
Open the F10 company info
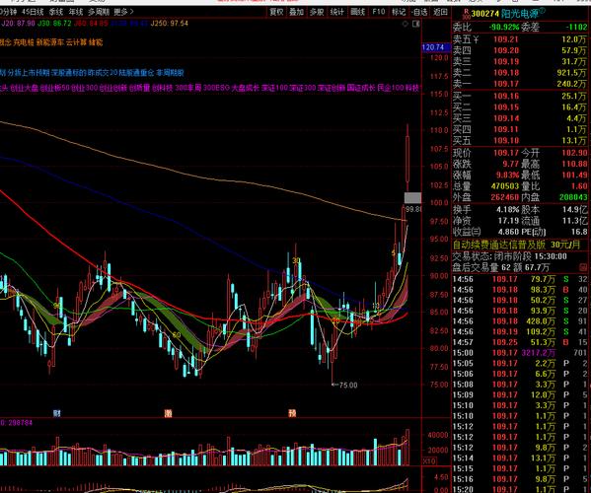click(379, 12)
